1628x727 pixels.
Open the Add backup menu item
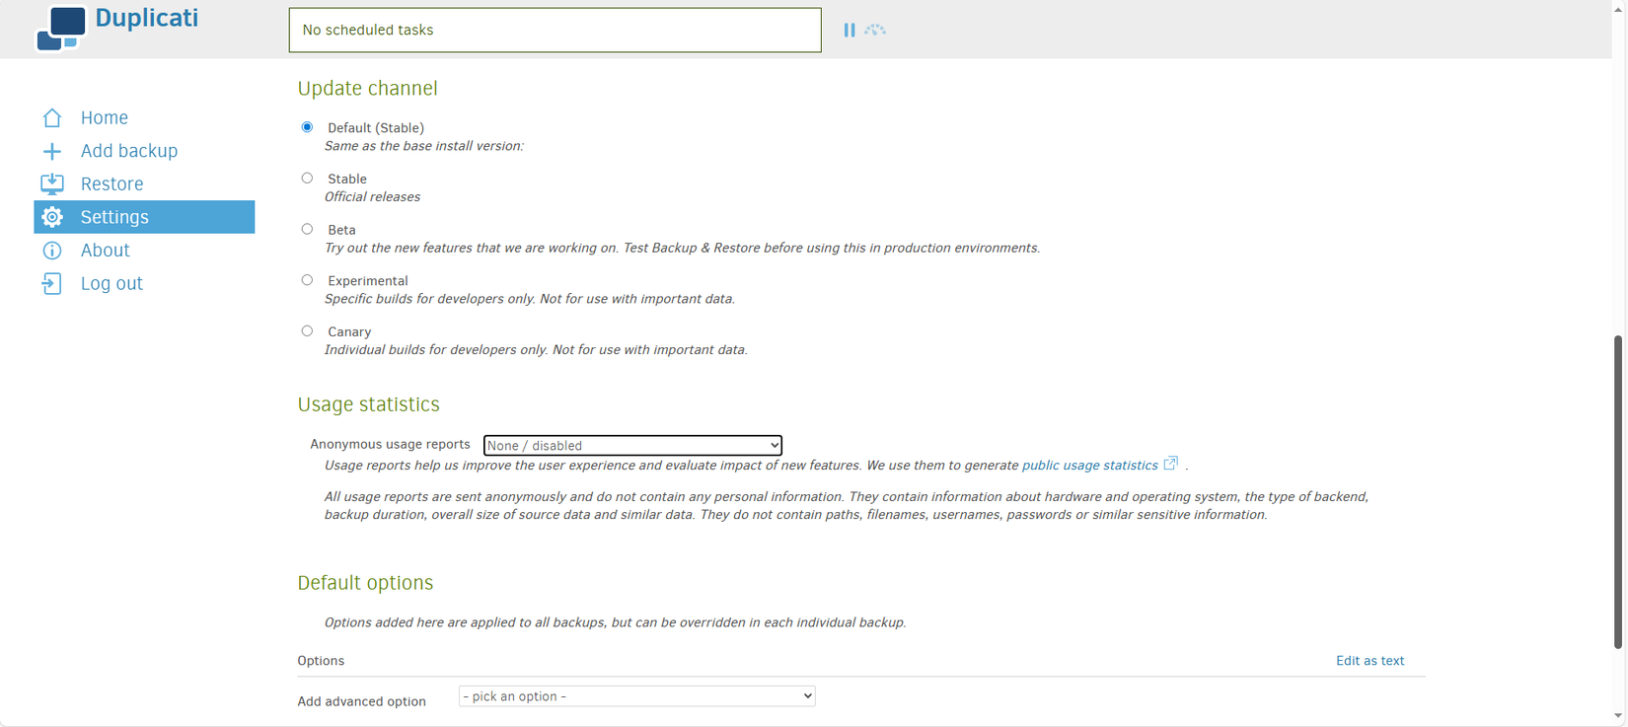click(x=144, y=151)
